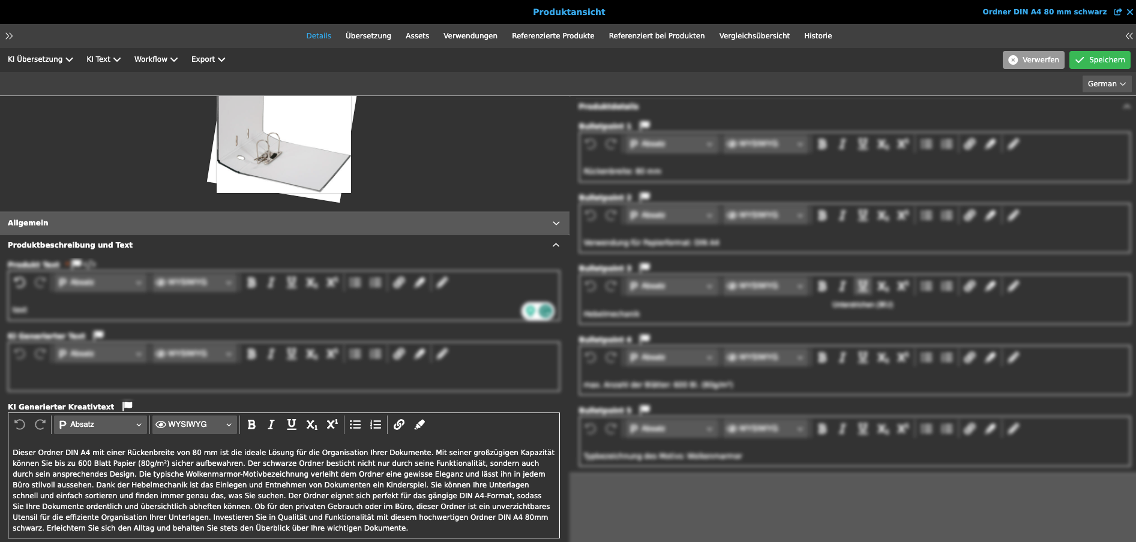Select the clear formatting eraser icon

419,424
